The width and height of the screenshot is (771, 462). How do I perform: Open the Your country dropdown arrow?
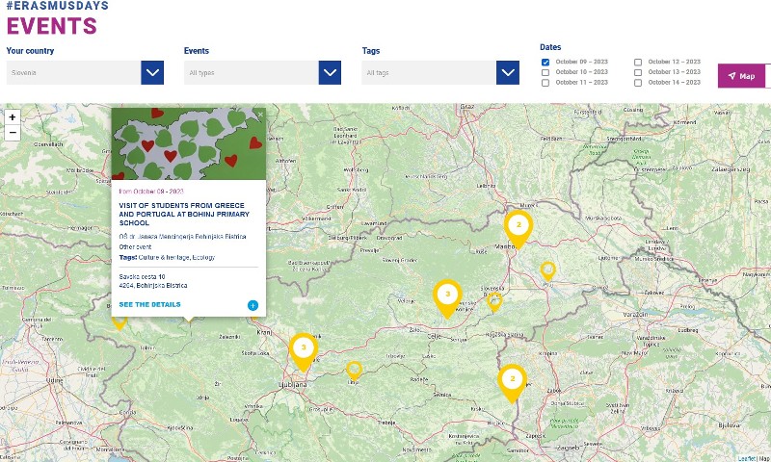click(152, 72)
